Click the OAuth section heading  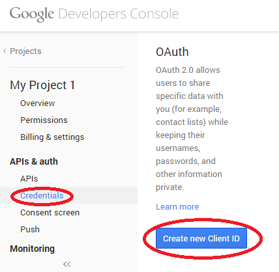coord(172,52)
